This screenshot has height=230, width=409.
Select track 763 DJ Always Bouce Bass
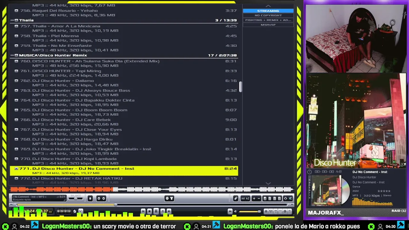[124, 93]
